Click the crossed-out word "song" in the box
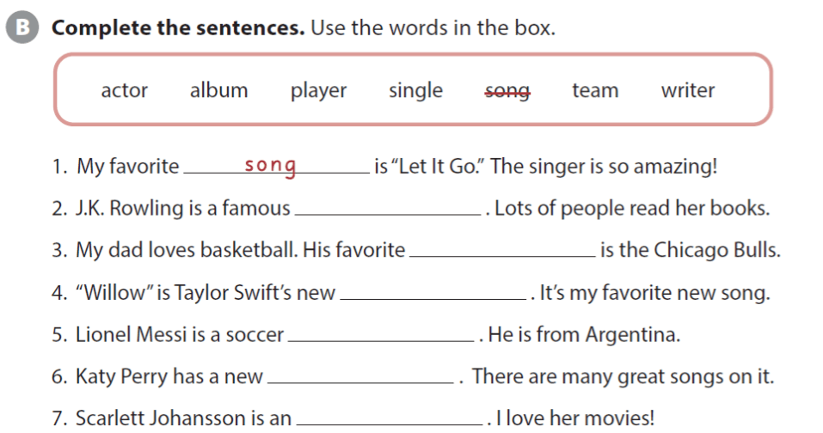The image size is (823, 433). tap(507, 90)
